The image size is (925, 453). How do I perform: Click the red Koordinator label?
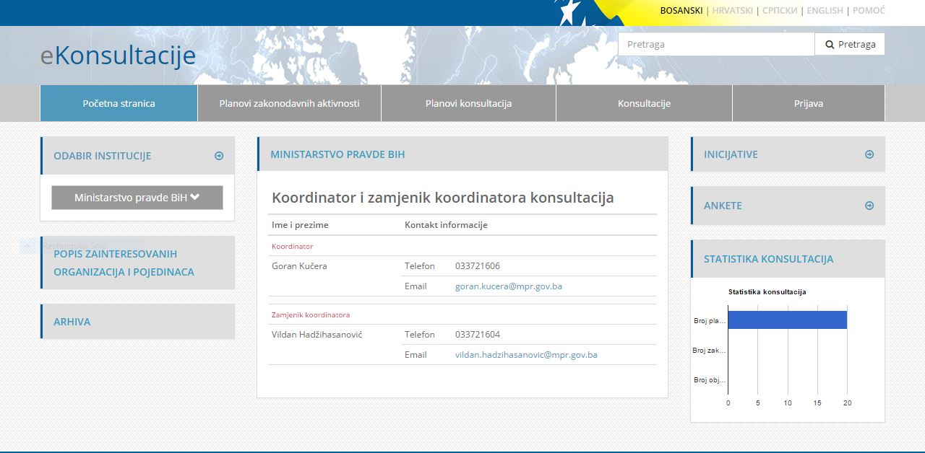[x=292, y=246]
